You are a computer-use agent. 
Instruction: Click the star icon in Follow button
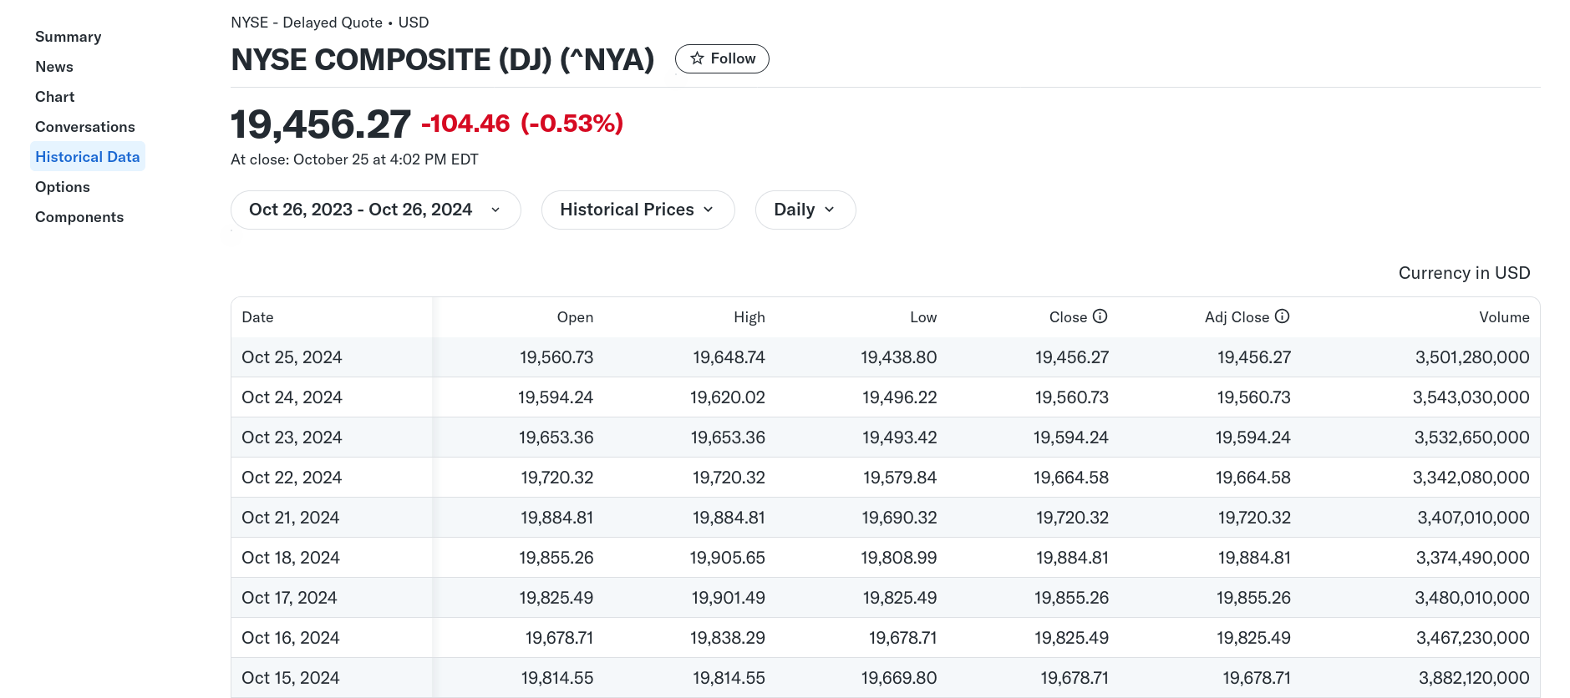tap(697, 58)
